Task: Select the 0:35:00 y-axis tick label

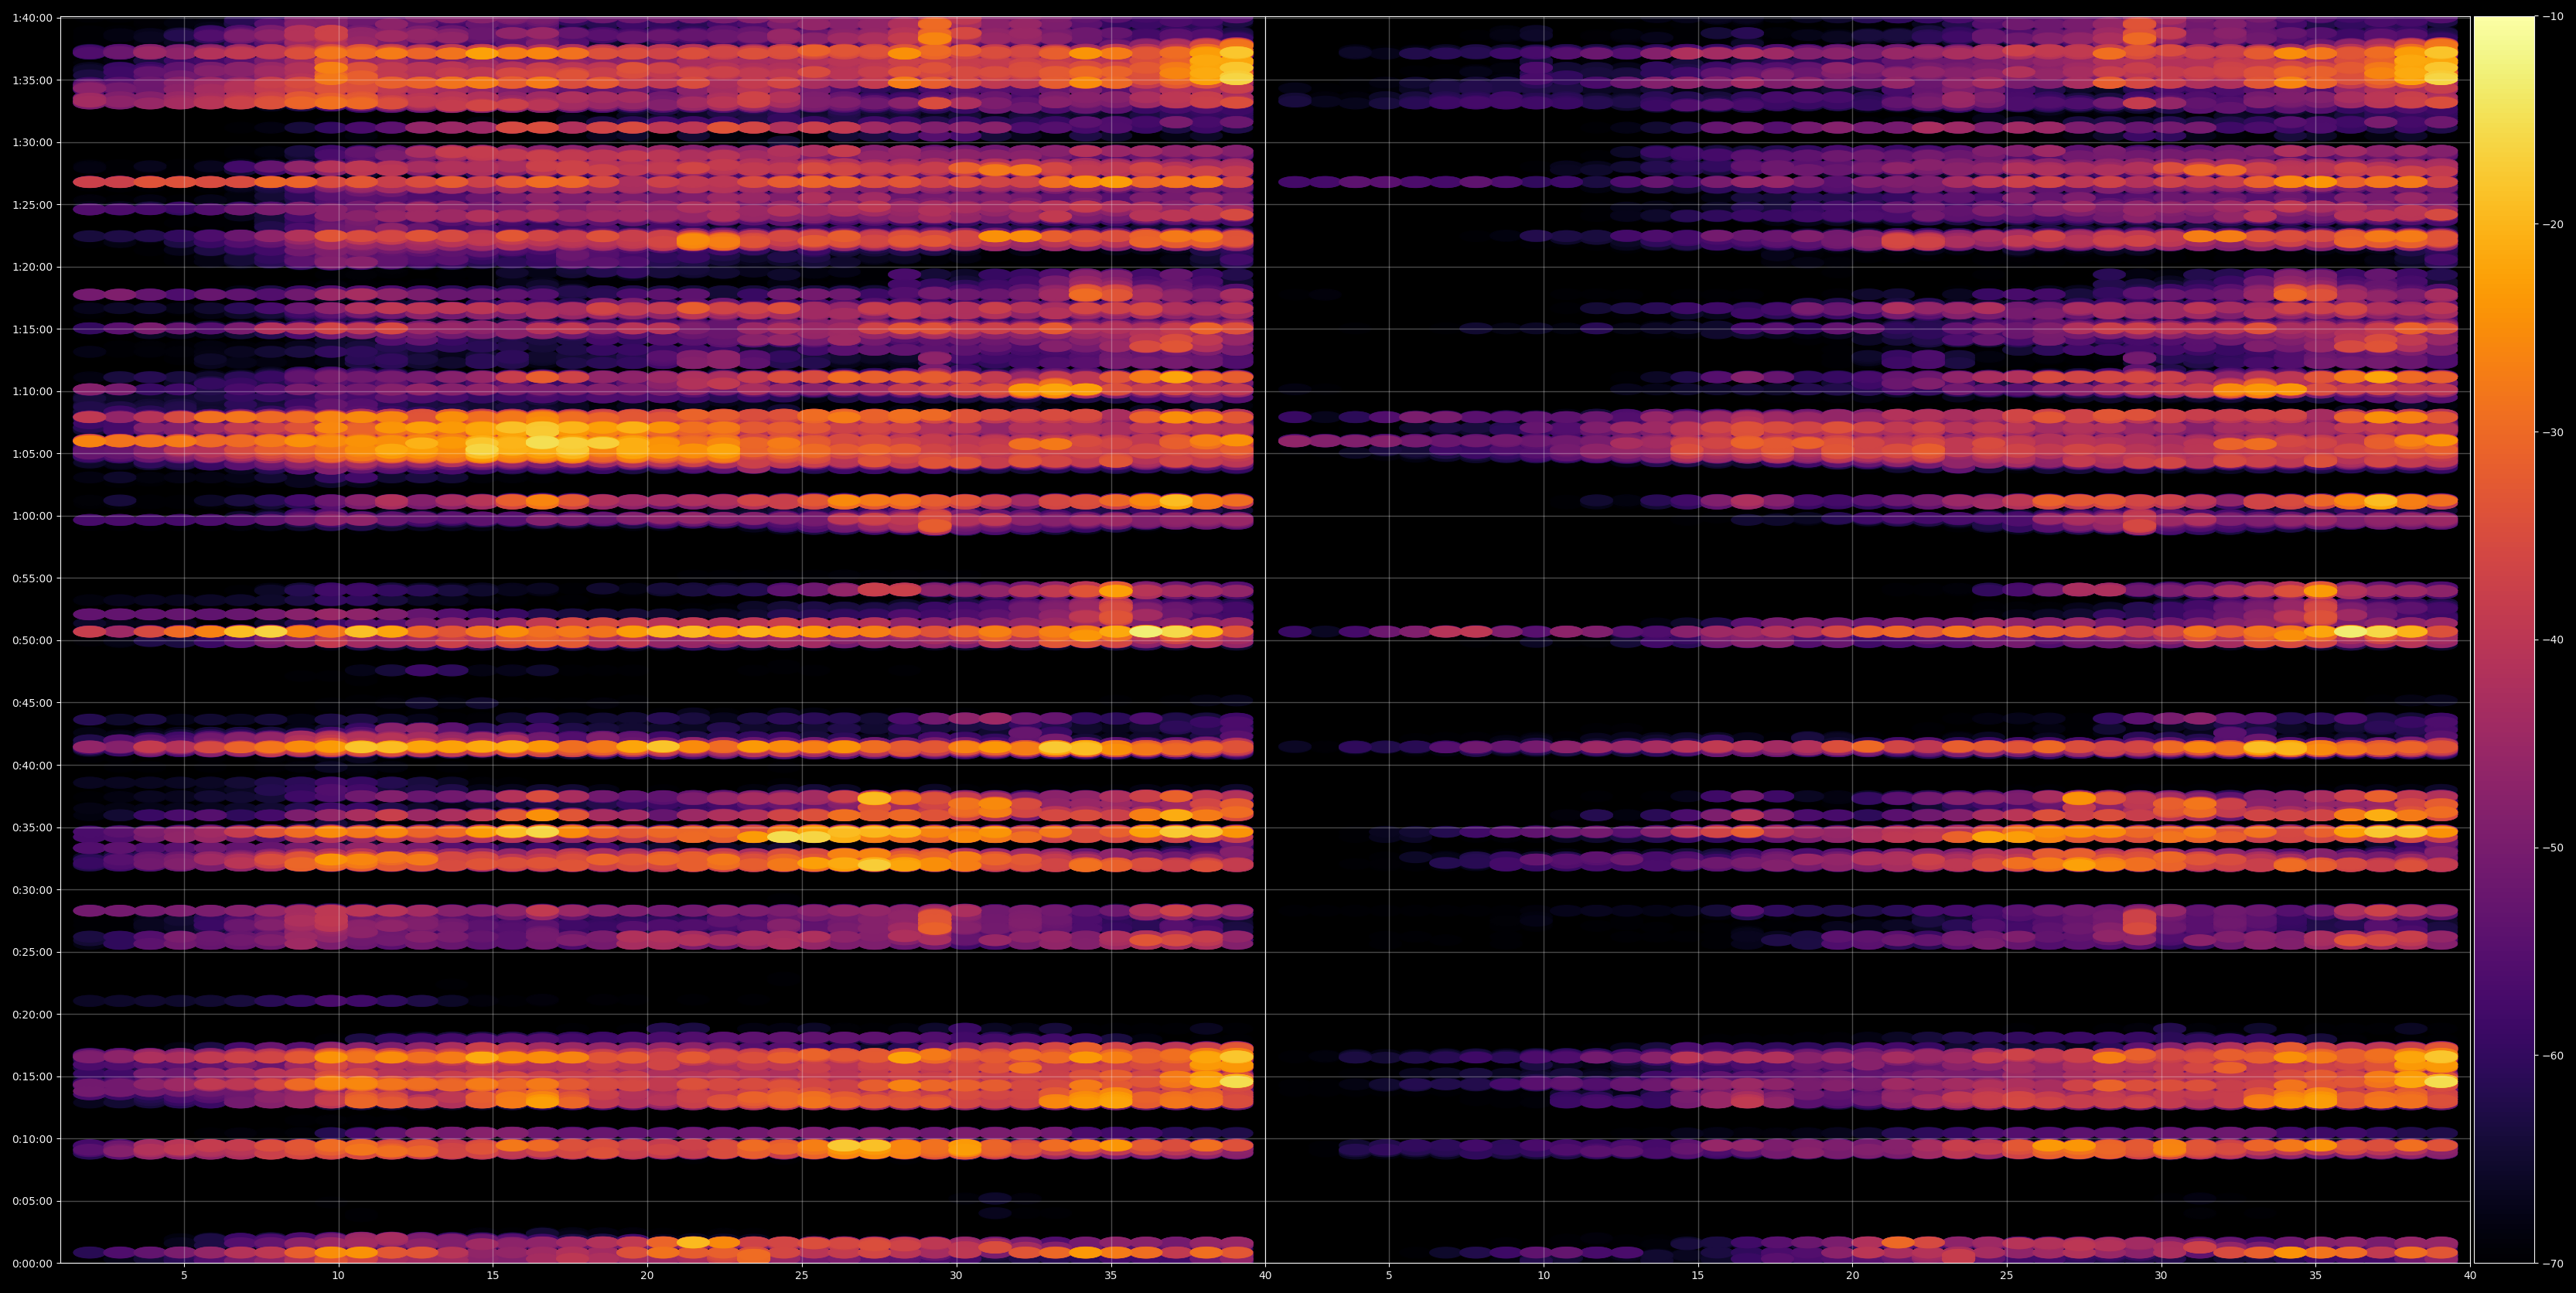Action: pyautogui.click(x=31, y=828)
